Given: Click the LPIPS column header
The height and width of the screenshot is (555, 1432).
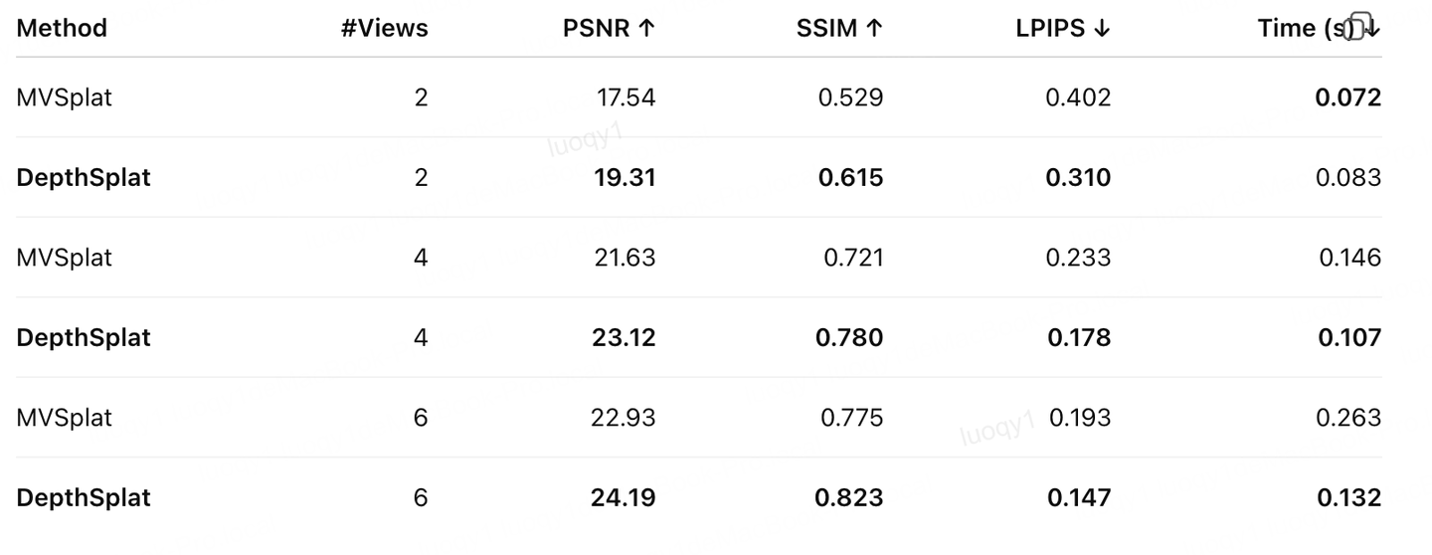Looking at the screenshot, I should point(1061,28).
